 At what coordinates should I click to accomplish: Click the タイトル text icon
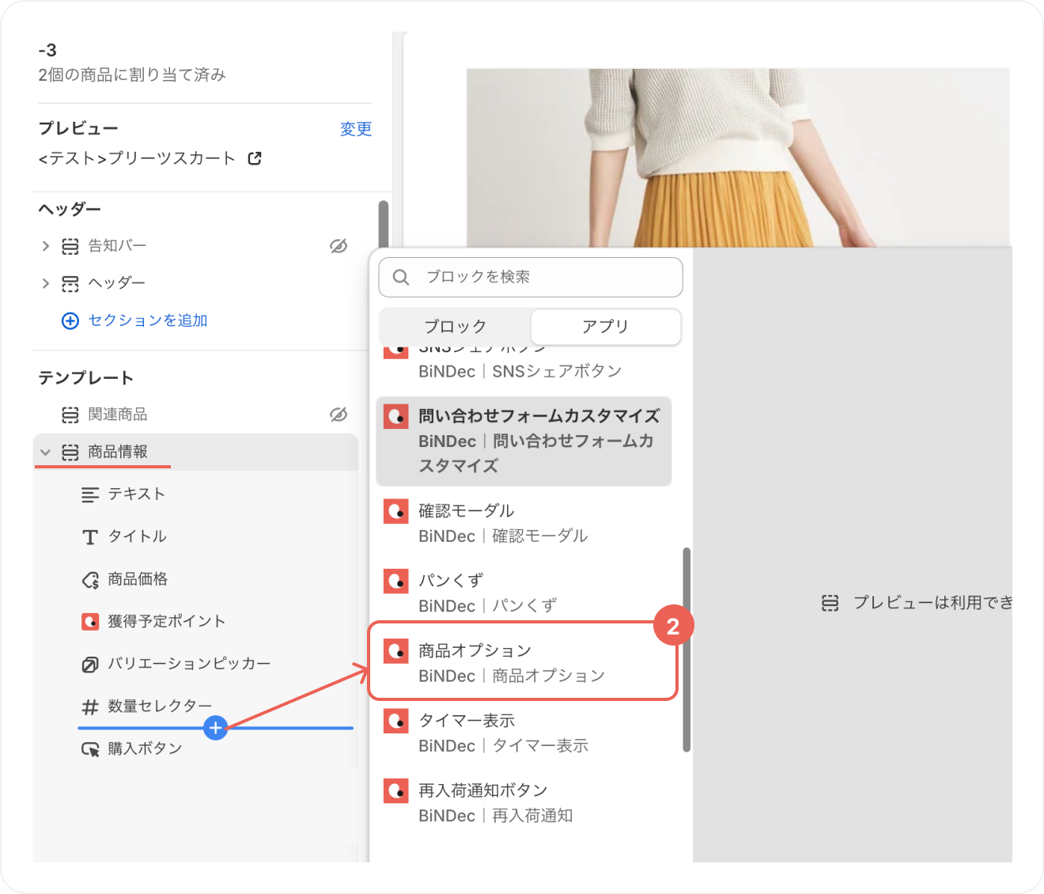[x=90, y=537]
